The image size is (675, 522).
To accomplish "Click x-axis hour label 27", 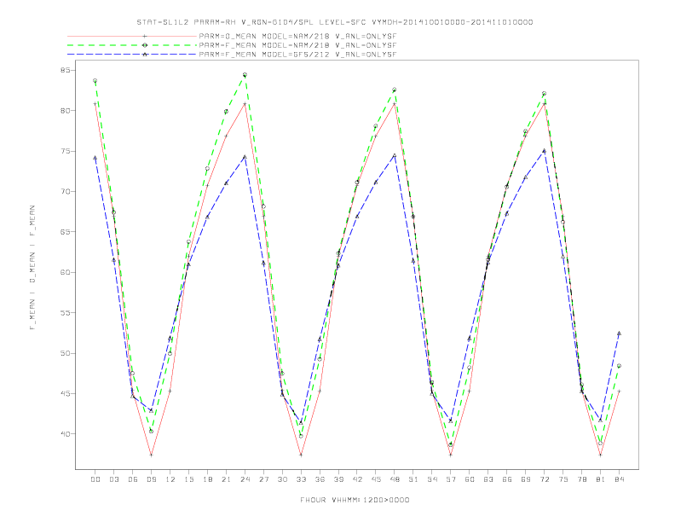I will coord(263,479).
